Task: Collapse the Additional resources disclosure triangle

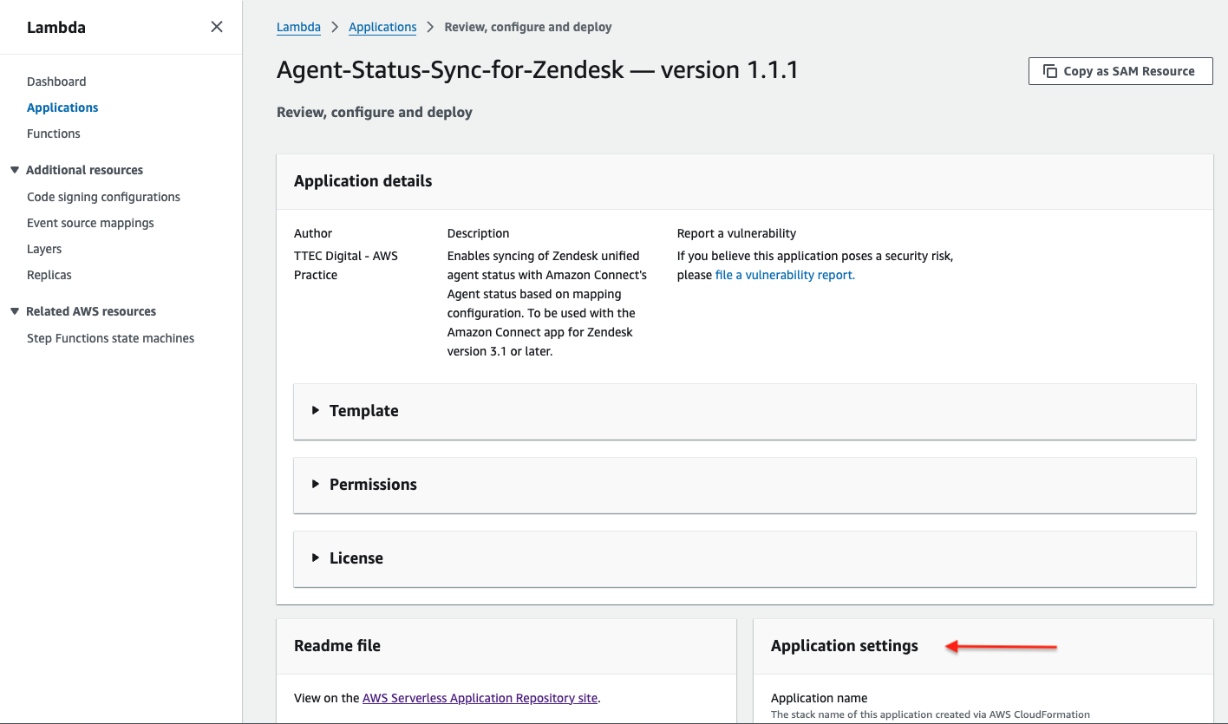Action: pyautogui.click(x=13, y=169)
